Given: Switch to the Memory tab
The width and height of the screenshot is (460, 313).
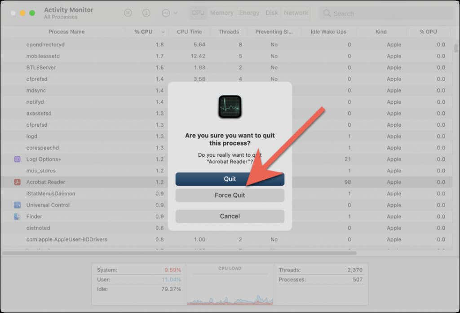Looking at the screenshot, I should 222,13.
